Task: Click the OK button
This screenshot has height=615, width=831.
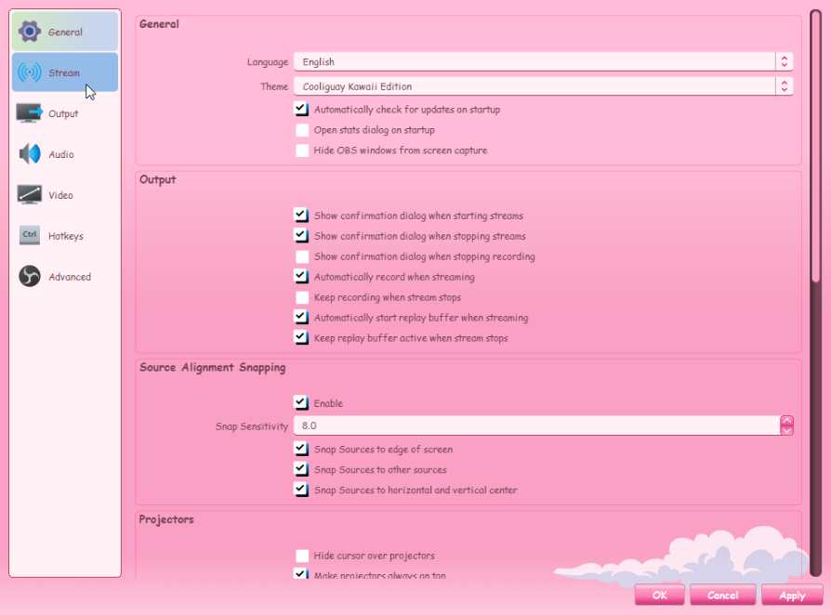Action: tap(660, 595)
